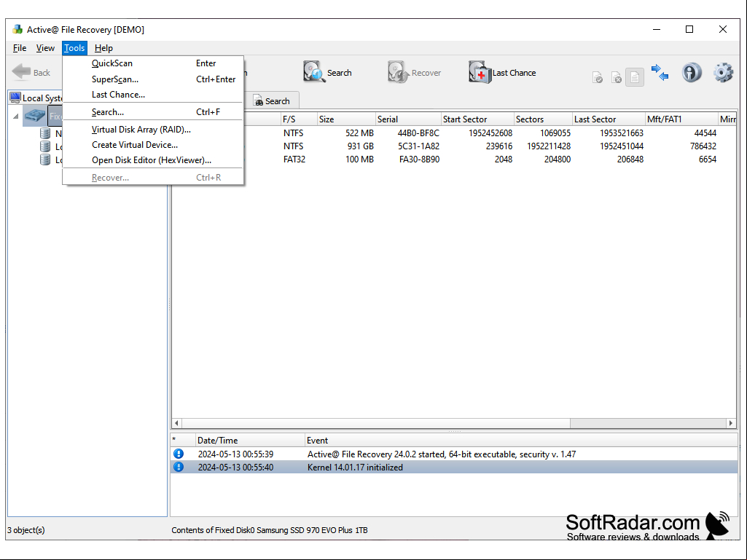Sort by the F/S column header
747x560 pixels.
coord(299,119)
